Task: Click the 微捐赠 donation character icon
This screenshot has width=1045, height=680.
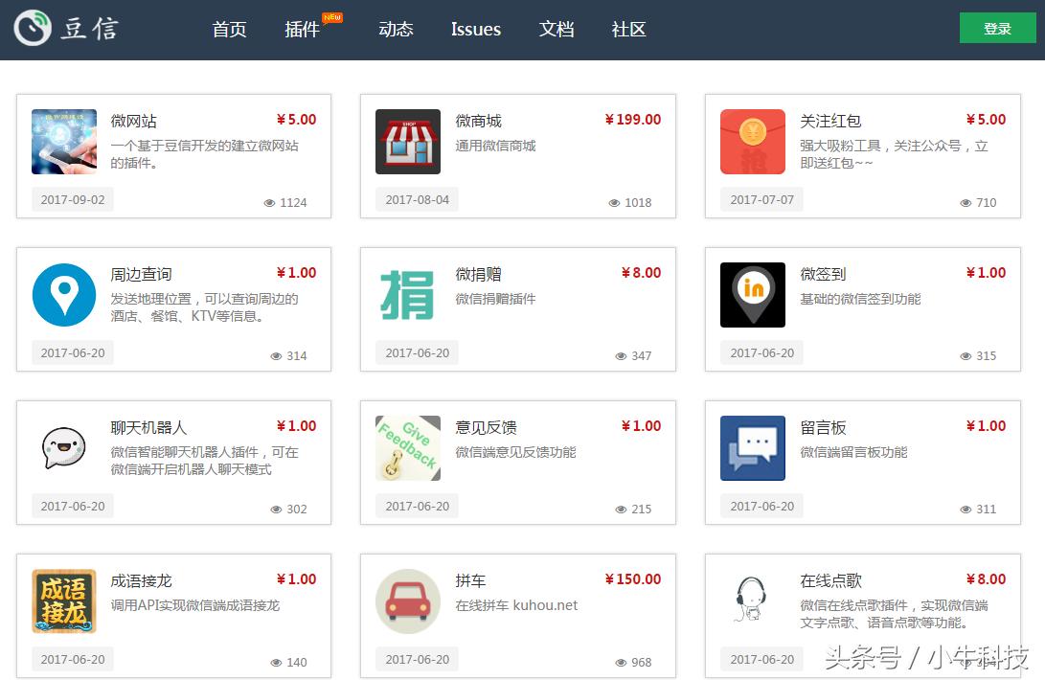Action: pyautogui.click(x=408, y=295)
